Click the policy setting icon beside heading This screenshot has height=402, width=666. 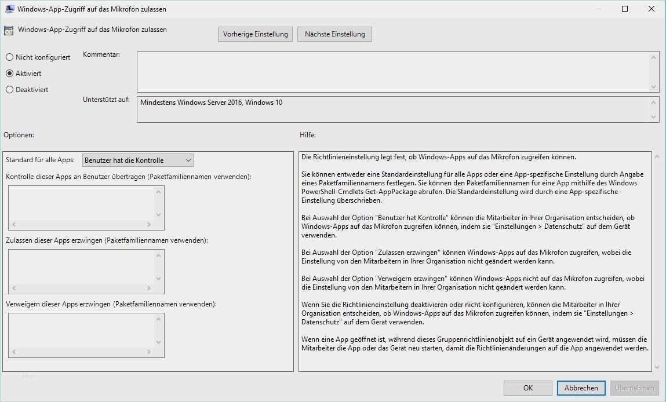pos(9,31)
